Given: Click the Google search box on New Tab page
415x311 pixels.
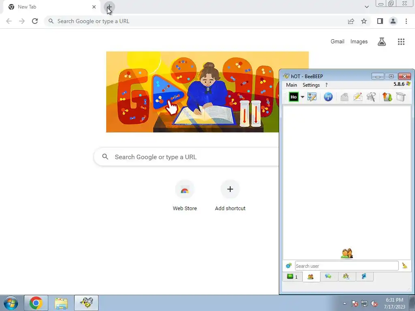Looking at the screenshot, I should pos(186,157).
